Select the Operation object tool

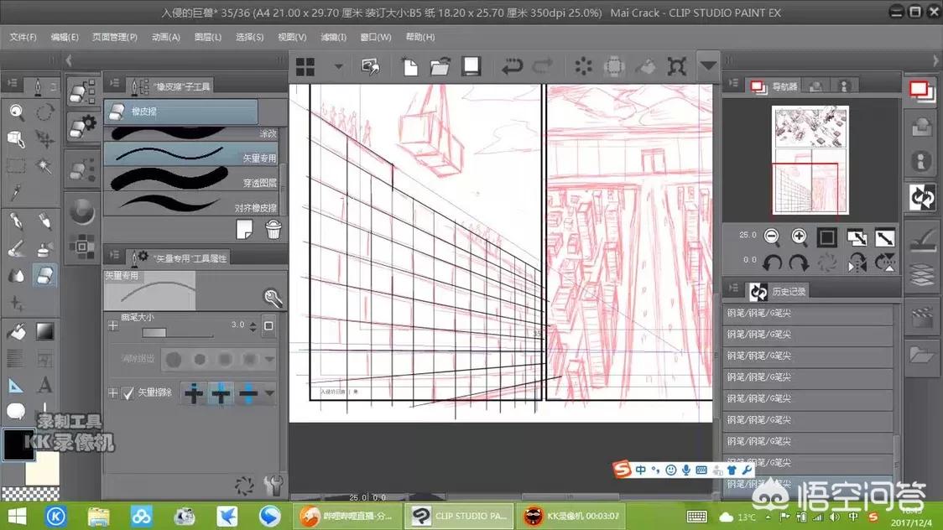pos(16,139)
